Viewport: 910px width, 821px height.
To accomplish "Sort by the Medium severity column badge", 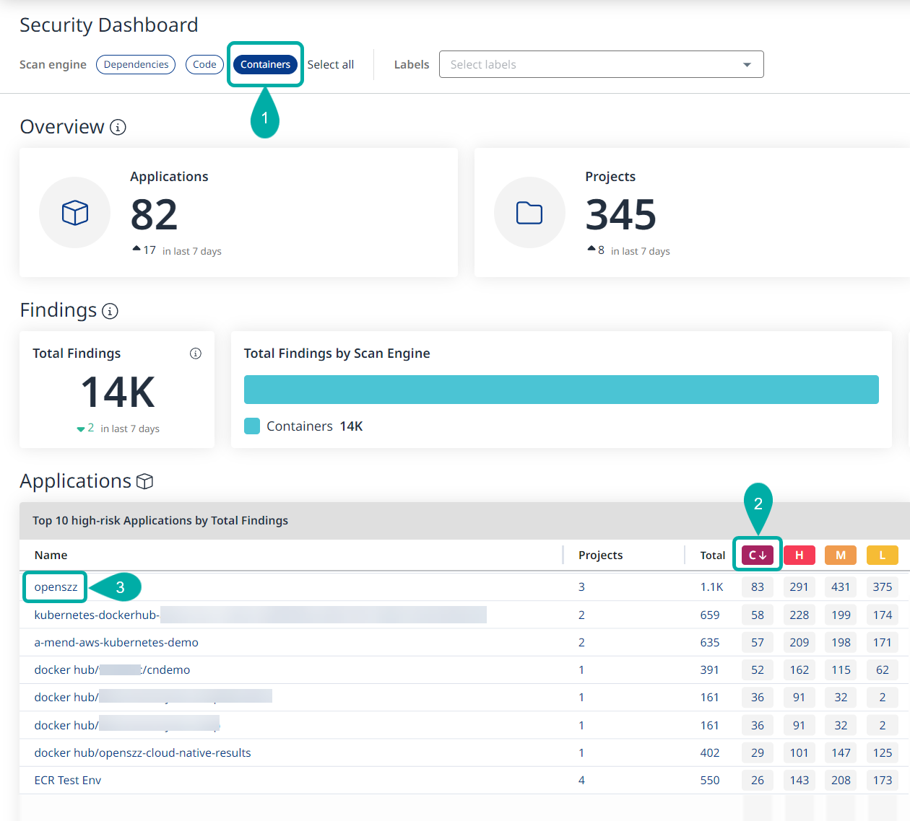I will (x=840, y=555).
